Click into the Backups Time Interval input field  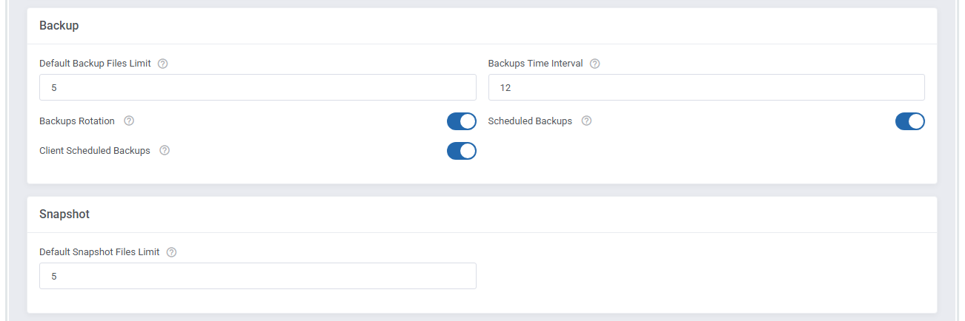coord(706,87)
